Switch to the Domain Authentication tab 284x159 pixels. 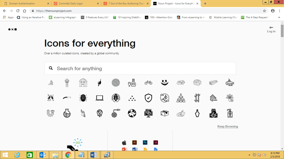tap(26, 3)
